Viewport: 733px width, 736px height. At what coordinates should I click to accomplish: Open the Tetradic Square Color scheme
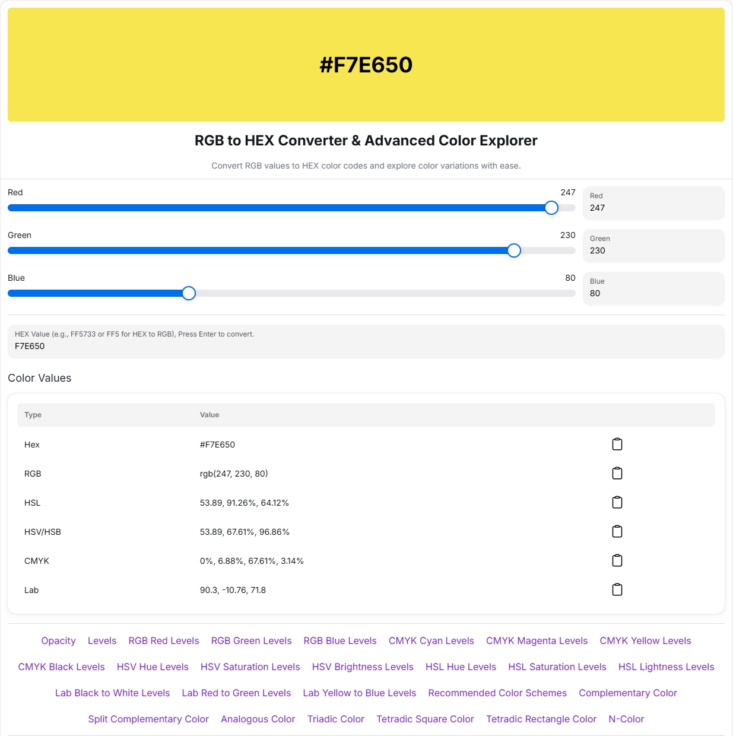pos(425,719)
